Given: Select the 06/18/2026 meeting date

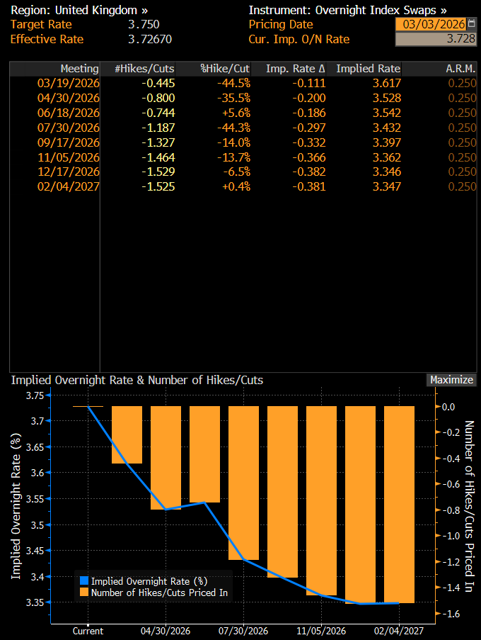Looking at the screenshot, I should pos(69,113).
